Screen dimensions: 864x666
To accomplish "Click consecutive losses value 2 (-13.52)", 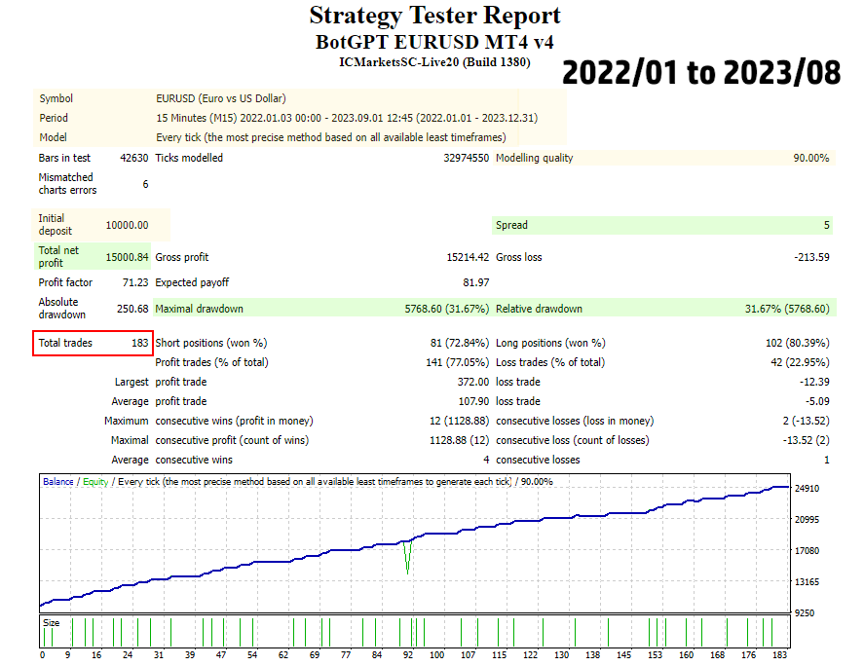I will point(807,421).
